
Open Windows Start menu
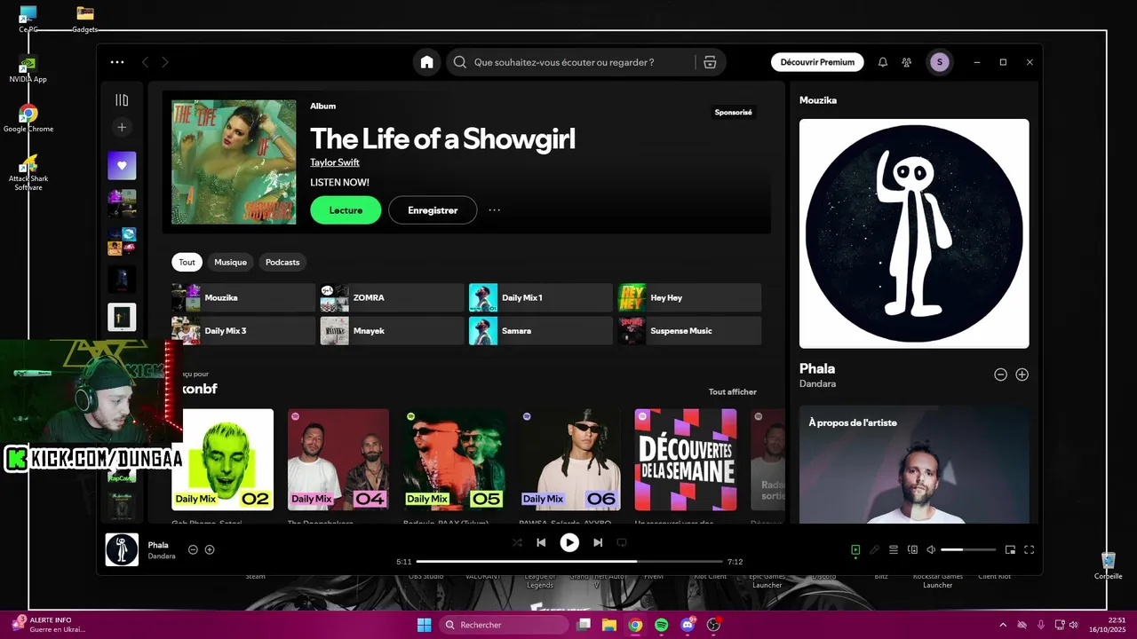[424, 625]
